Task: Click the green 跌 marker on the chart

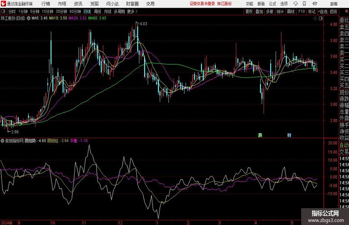Action: click(x=260, y=135)
